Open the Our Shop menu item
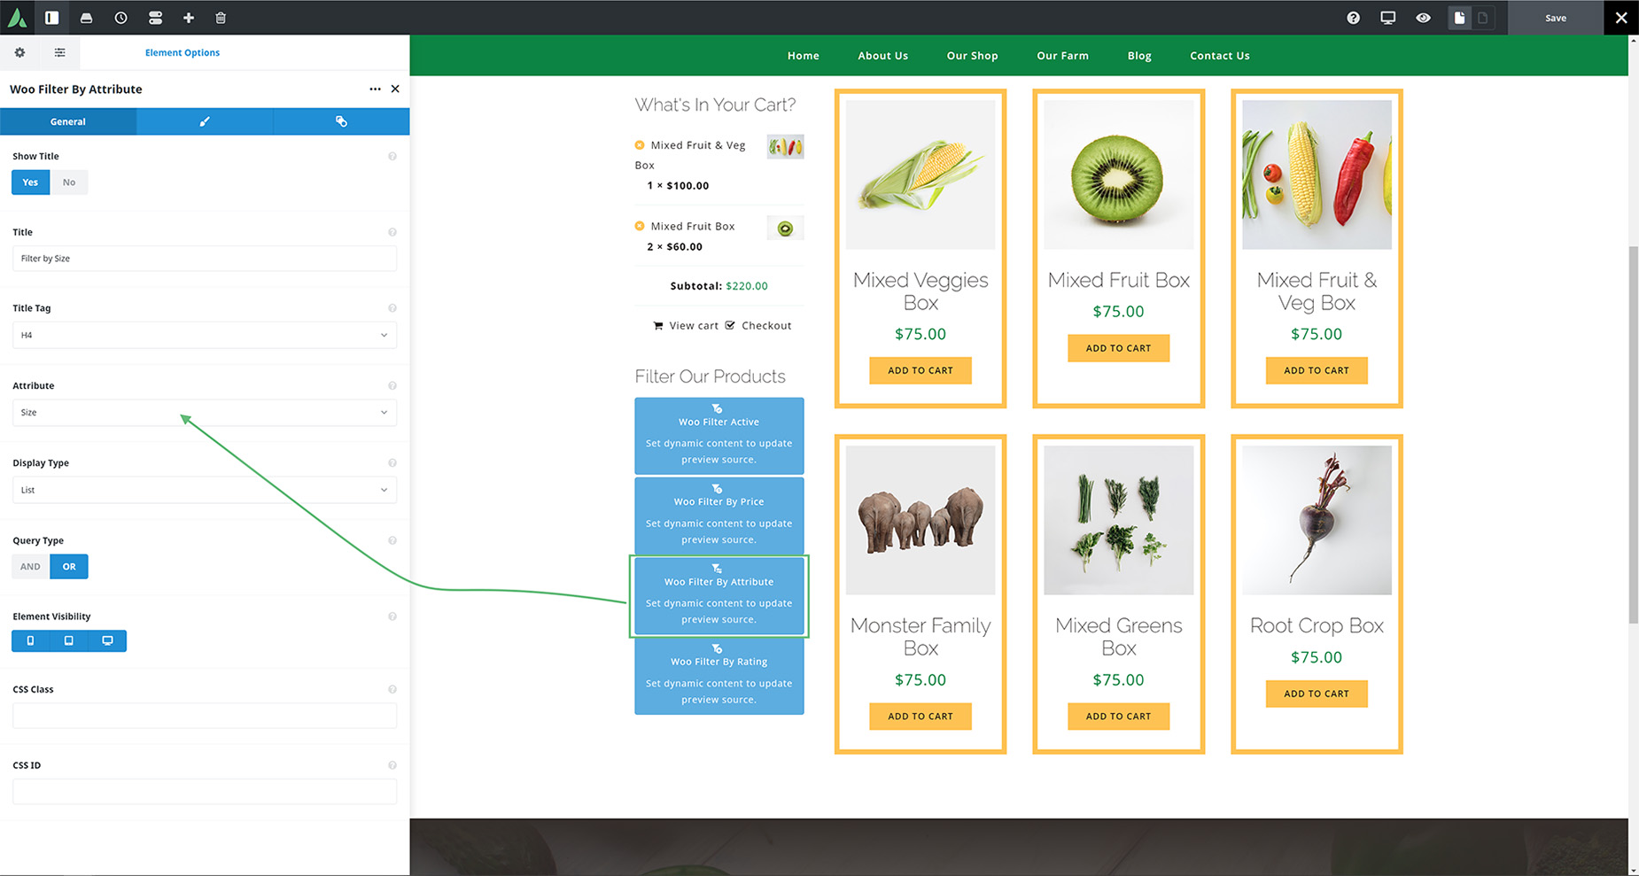Viewport: 1639px width, 876px height. [972, 55]
